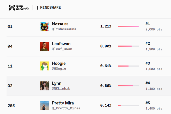Follow the @H0ogie handle link
171x114 pixels.
click(59, 69)
